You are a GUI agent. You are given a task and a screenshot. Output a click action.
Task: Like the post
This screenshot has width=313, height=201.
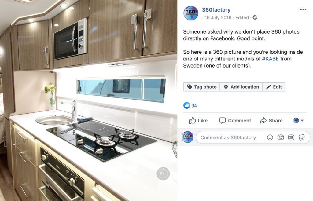(198, 121)
